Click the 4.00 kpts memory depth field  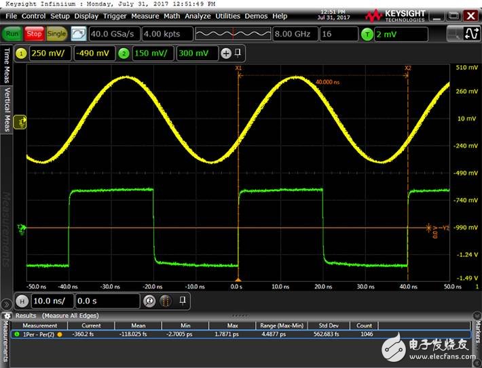(168, 34)
